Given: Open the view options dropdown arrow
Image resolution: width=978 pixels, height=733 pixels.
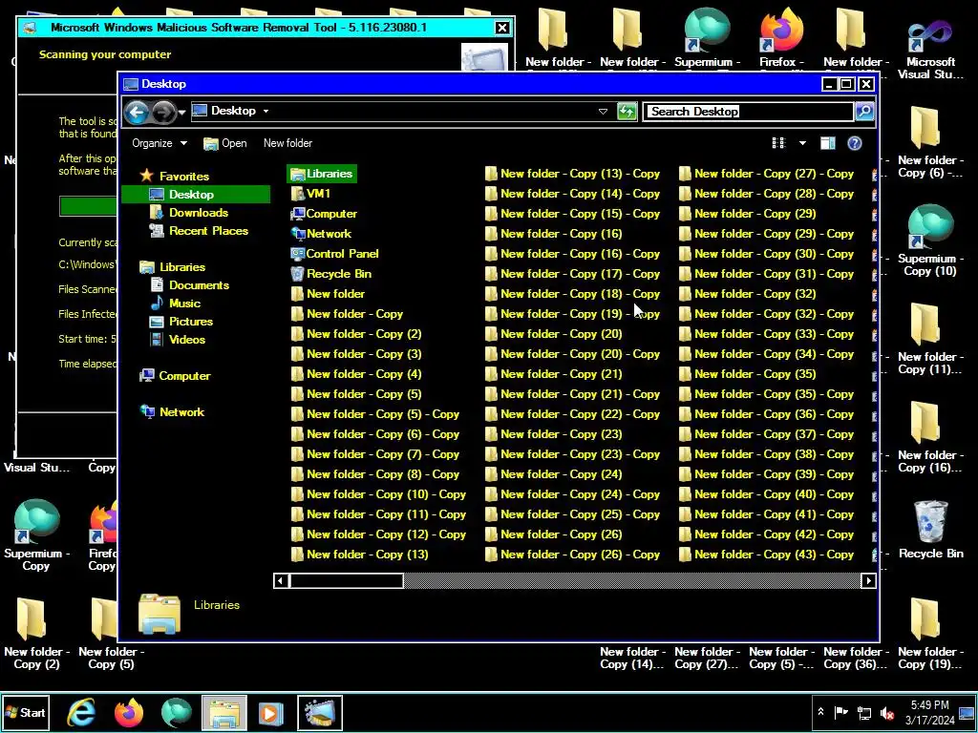Looking at the screenshot, I should point(802,143).
